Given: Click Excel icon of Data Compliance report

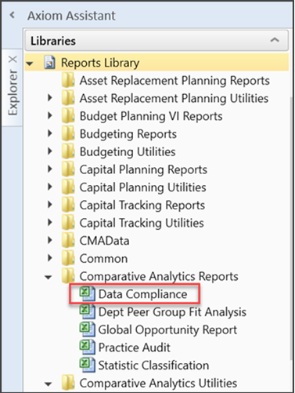Looking at the screenshot, I should pyautogui.click(x=88, y=293).
